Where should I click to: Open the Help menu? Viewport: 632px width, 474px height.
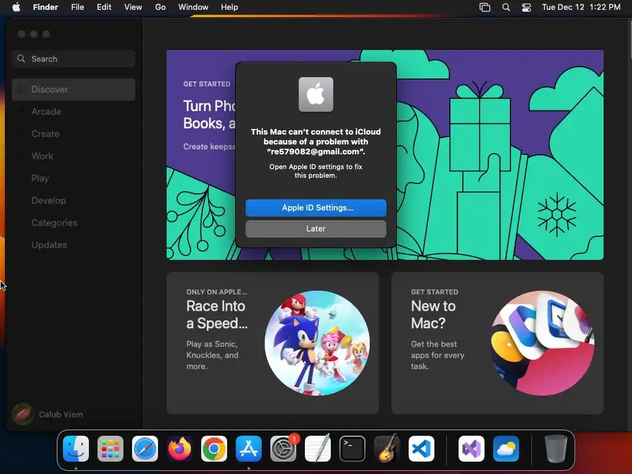pyautogui.click(x=230, y=7)
